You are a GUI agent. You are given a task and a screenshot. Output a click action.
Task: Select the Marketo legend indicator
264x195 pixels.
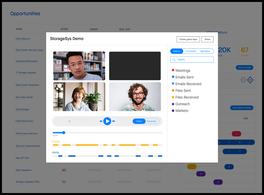pos(173,111)
